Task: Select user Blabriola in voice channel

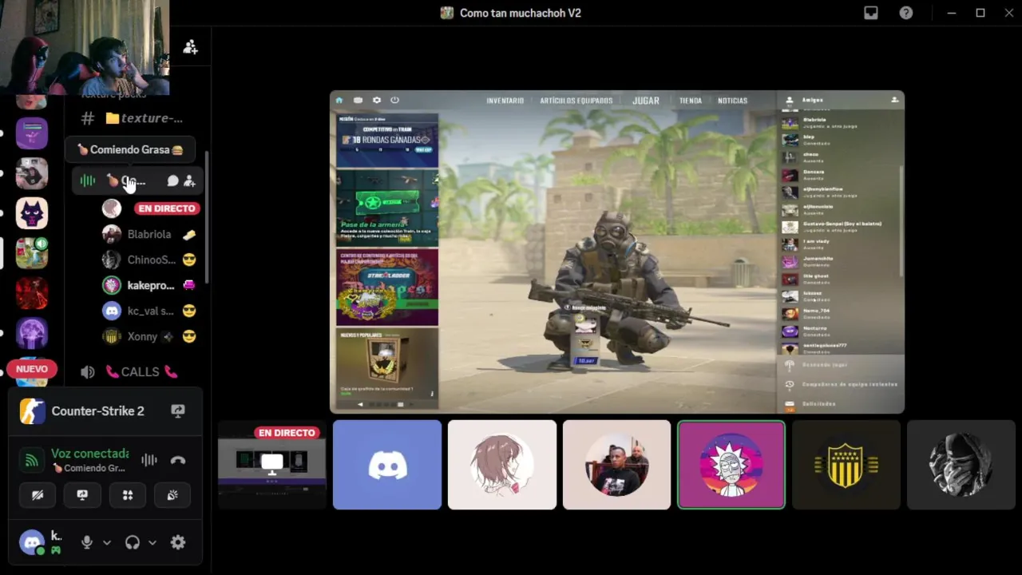Action: (x=149, y=234)
